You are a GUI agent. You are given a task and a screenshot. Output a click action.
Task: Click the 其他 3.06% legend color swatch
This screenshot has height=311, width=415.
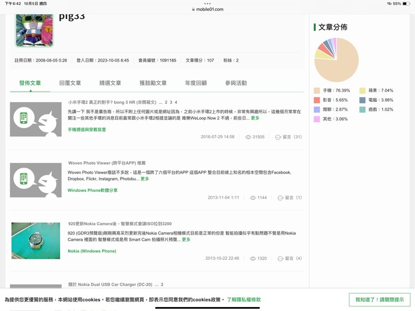(317, 119)
